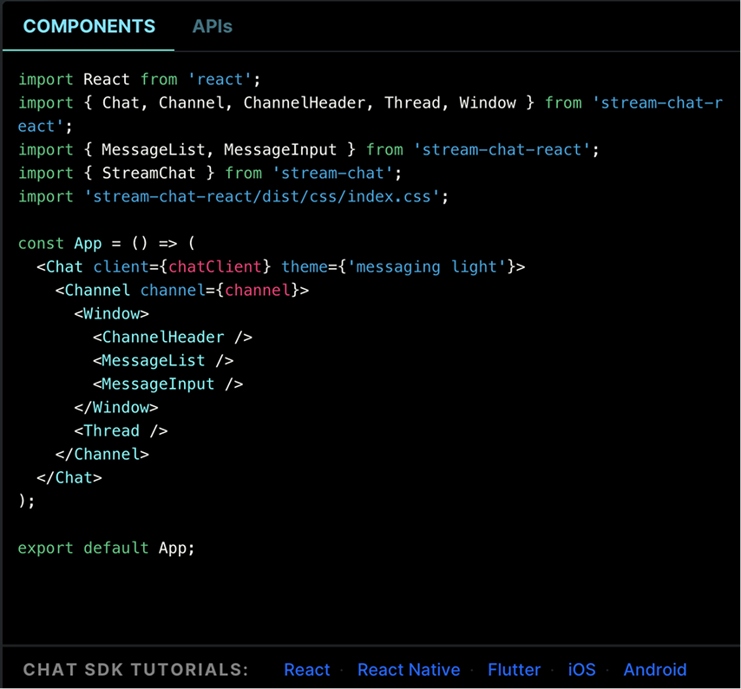Click the <Thread /> code line
This screenshot has height=689, width=741.
click(x=121, y=431)
